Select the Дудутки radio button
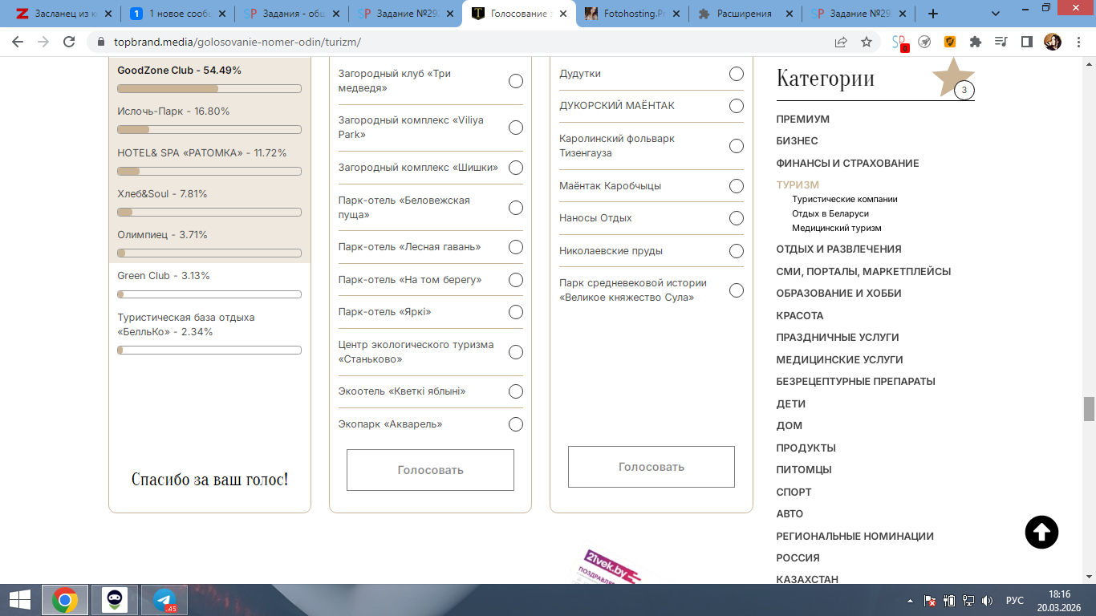The height and width of the screenshot is (616, 1096). click(x=737, y=74)
